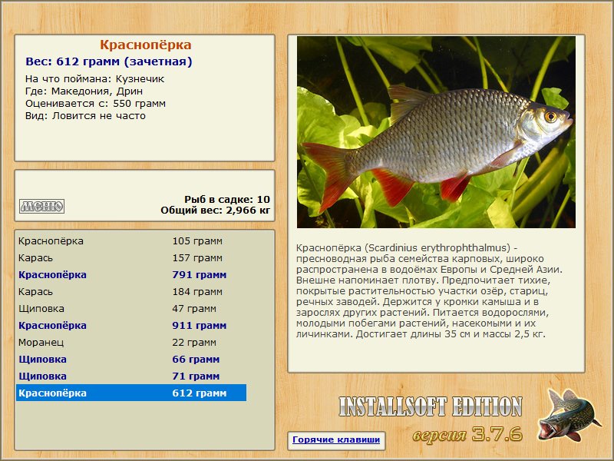This screenshot has height=461, width=614.
Task: Select the Краснопёрка 105 грамм row
Action: pos(131,241)
